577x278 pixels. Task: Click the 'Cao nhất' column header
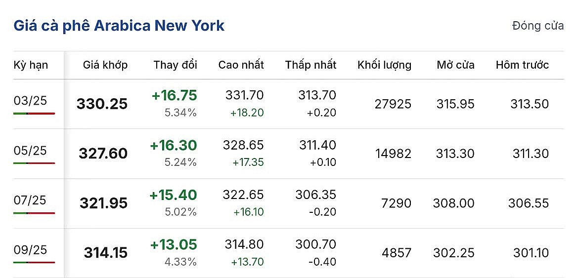coord(241,65)
